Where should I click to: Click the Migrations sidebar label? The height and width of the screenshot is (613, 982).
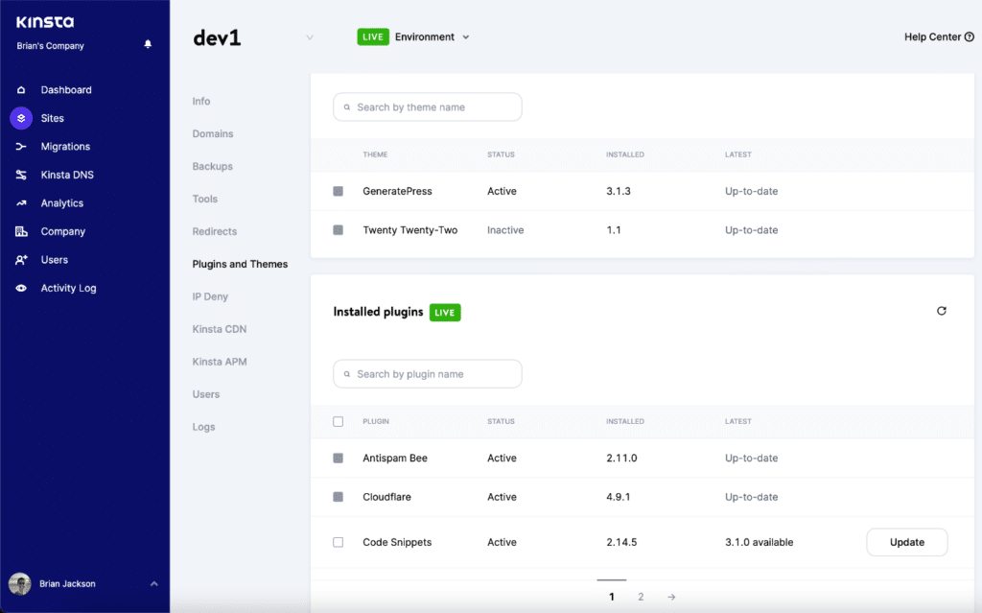pyautogui.click(x=65, y=146)
